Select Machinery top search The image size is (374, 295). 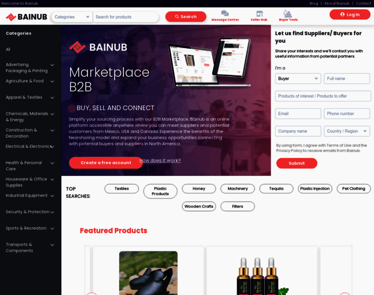(x=238, y=189)
